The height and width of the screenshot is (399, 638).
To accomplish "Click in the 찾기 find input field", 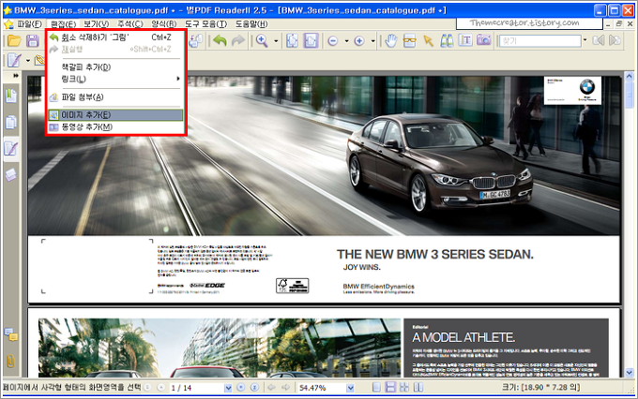I will click(x=539, y=40).
